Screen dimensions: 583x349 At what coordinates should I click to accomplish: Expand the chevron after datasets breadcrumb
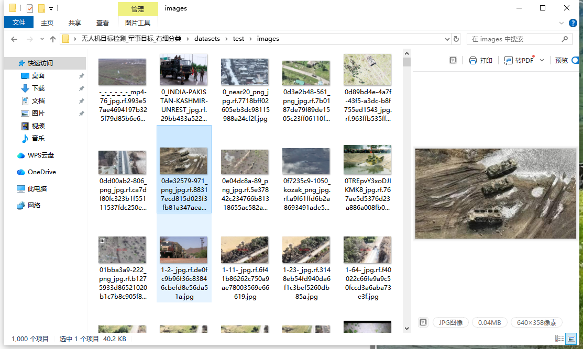coord(226,39)
